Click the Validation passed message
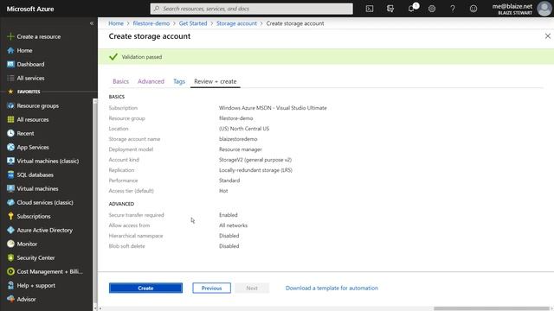This screenshot has width=554, height=311. [142, 57]
